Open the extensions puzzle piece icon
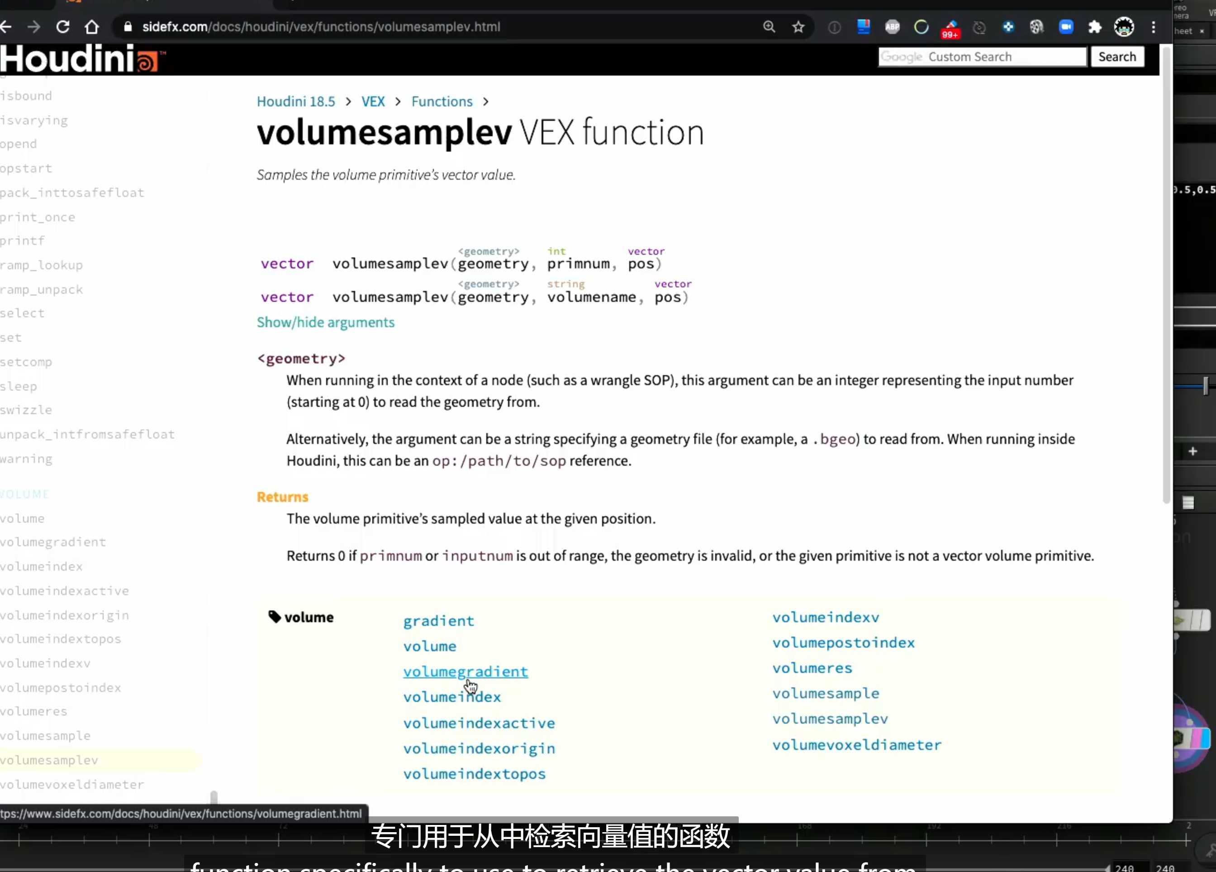Image resolution: width=1216 pixels, height=872 pixels. coord(1094,27)
